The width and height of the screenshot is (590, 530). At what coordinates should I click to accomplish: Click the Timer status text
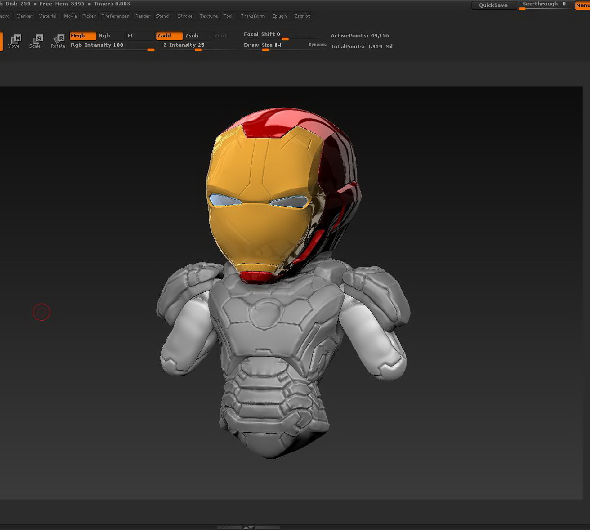112,4
